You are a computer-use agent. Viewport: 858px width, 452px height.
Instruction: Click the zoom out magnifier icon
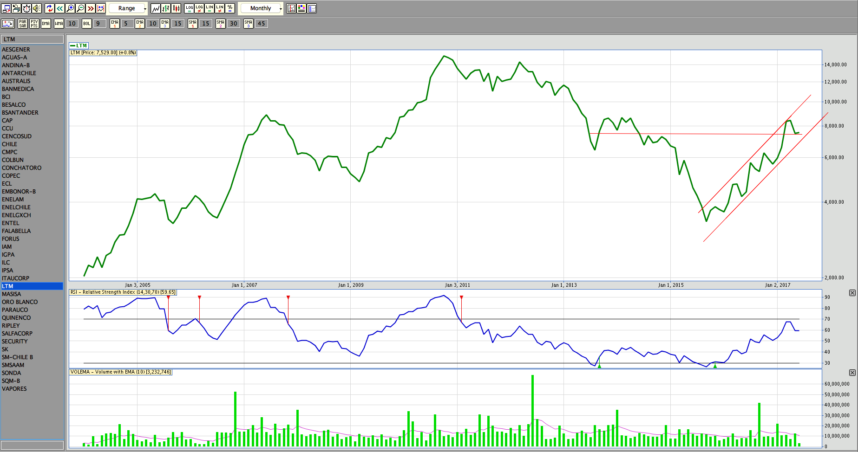(x=80, y=8)
